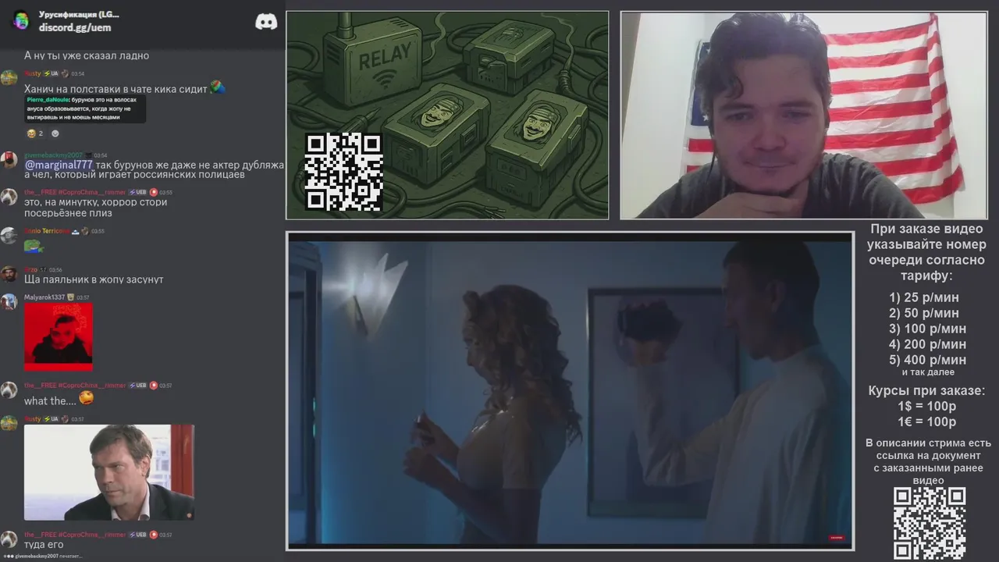Click the givemebackmy2007 avatar
This screenshot has height=562, width=999.
tap(9, 160)
